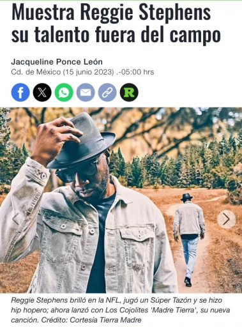Viewport: 242px width, 327px height.
Task: Click the photo caption starting 'Reggie Stephens brilló'
Action: pyautogui.click(x=121, y=310)
